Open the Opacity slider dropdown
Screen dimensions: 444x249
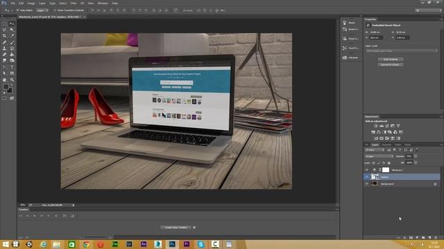tap(416, 156)
